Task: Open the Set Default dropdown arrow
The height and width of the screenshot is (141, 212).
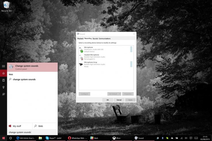Action: tap(120, 94)
